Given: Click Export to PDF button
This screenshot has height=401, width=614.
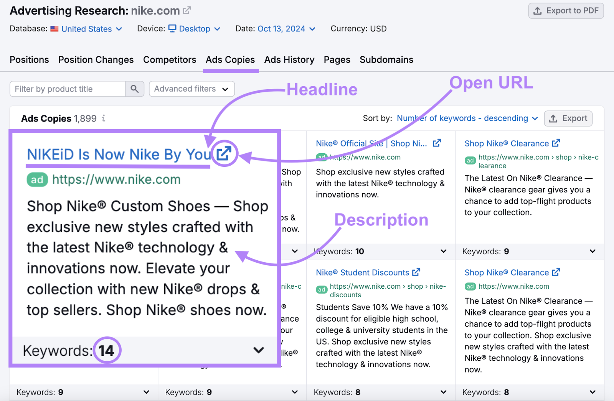Looking at the screenshot, I should click(x=566, y=11).
